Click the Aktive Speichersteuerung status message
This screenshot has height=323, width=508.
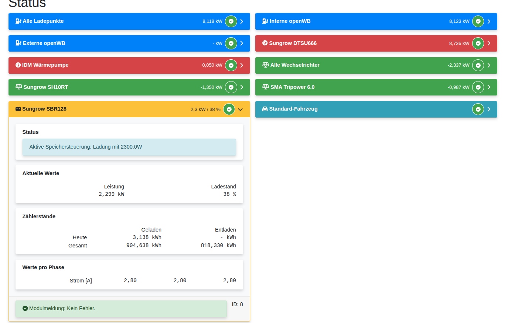(x=129, y=147)
